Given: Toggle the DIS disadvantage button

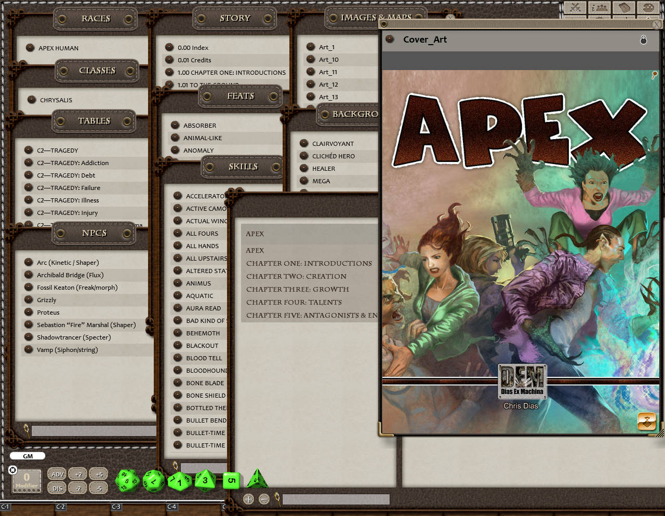Looking at the screenshot, I should pos(56,488).
